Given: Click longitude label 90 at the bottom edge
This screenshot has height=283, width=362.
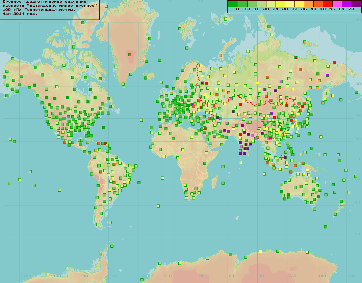Looking at the screenshot, I should point(261,276).
